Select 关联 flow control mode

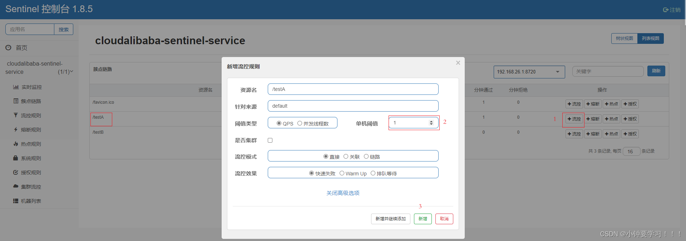tap(346, 157)
